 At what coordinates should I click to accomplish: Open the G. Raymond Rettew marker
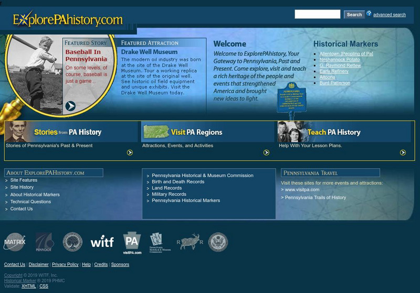pos(340,66)
